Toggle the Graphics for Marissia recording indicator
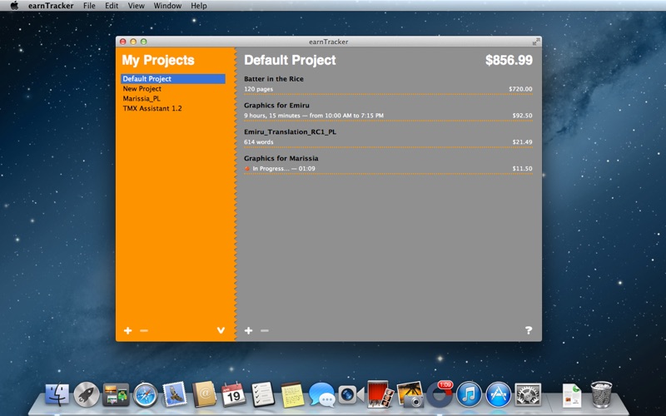Screen dimensions: 666x416 point(247,169)
